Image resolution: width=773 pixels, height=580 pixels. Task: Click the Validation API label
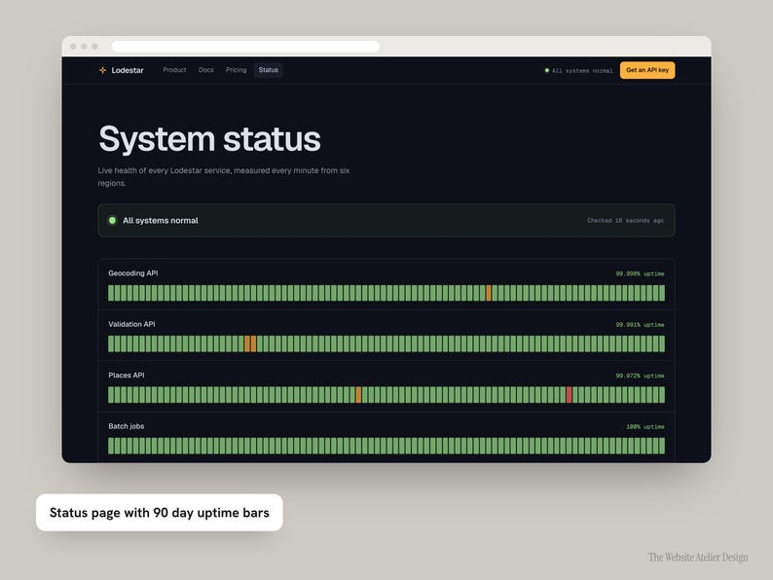pyautogui.click(x=131, y=324)
